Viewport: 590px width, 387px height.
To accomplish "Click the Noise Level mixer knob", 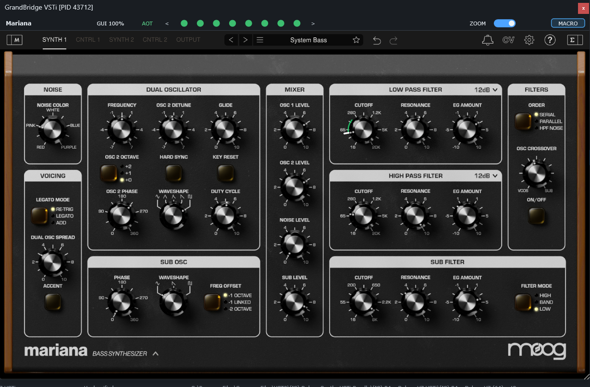I will click(x=295, y=245).
